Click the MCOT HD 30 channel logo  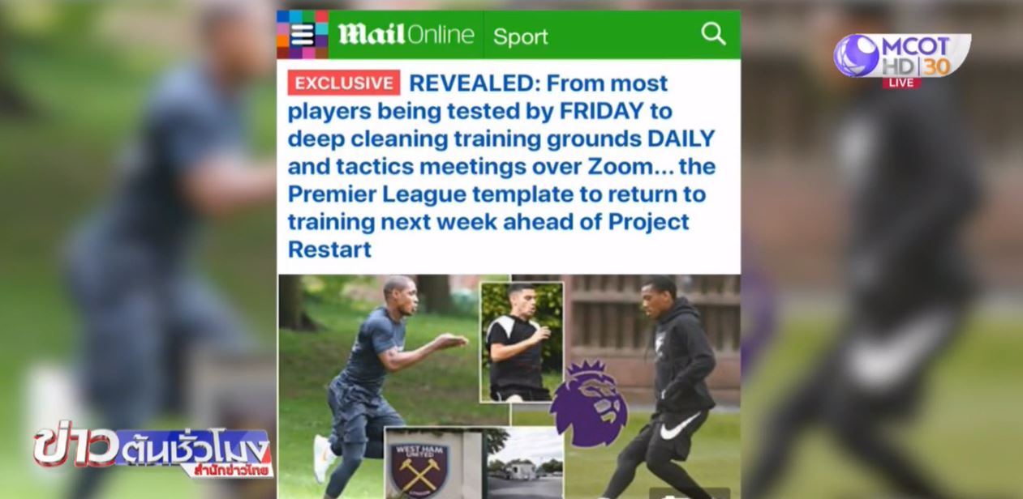tap(902, 56)
